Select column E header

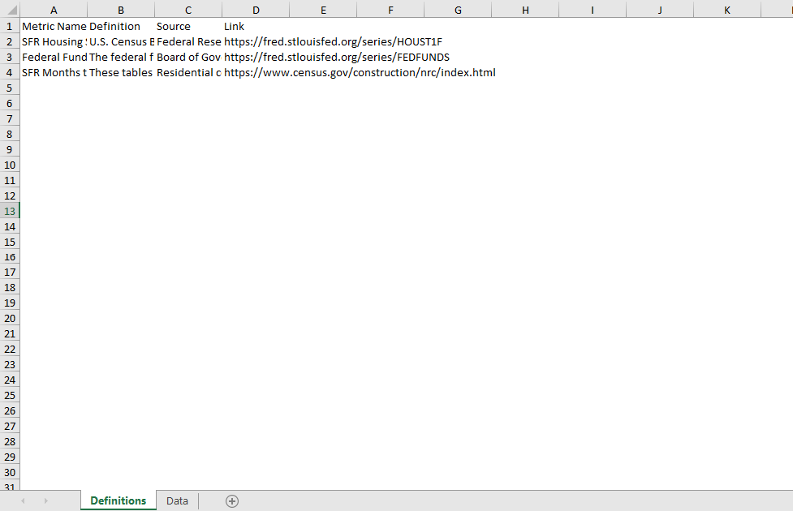tap(323, 10)
